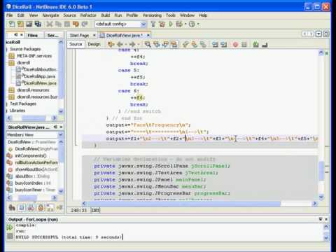Click editor Back navigation arrow

120,44
